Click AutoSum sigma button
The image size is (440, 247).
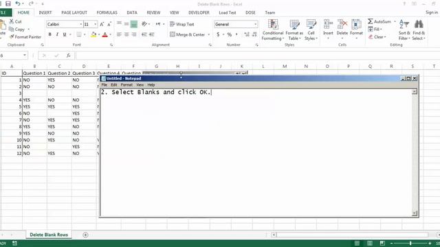pyautogui.click(x=379, y=21)
